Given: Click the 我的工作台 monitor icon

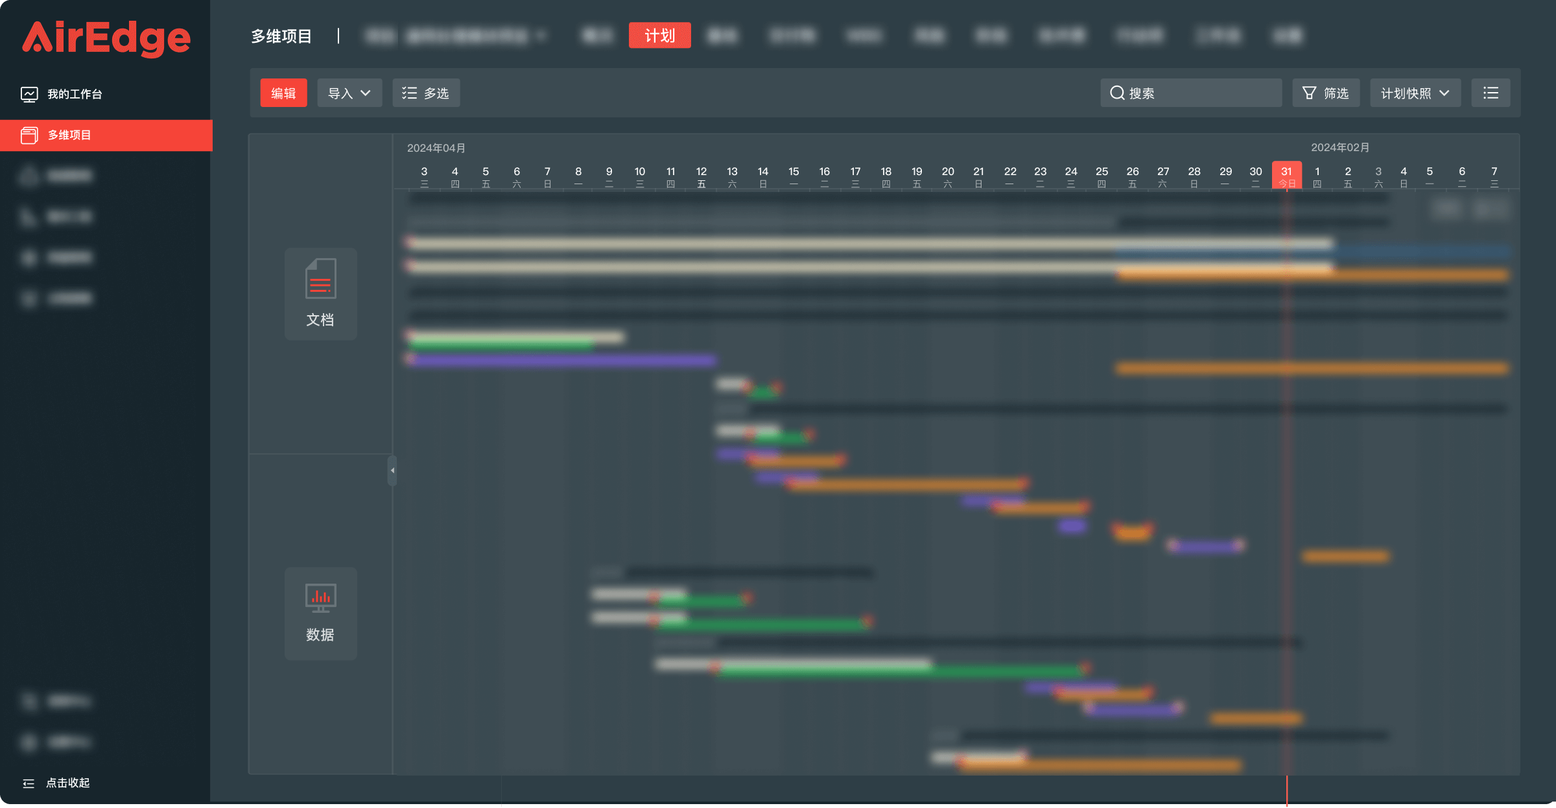Looking at the screenshot, I should [29, 95].
